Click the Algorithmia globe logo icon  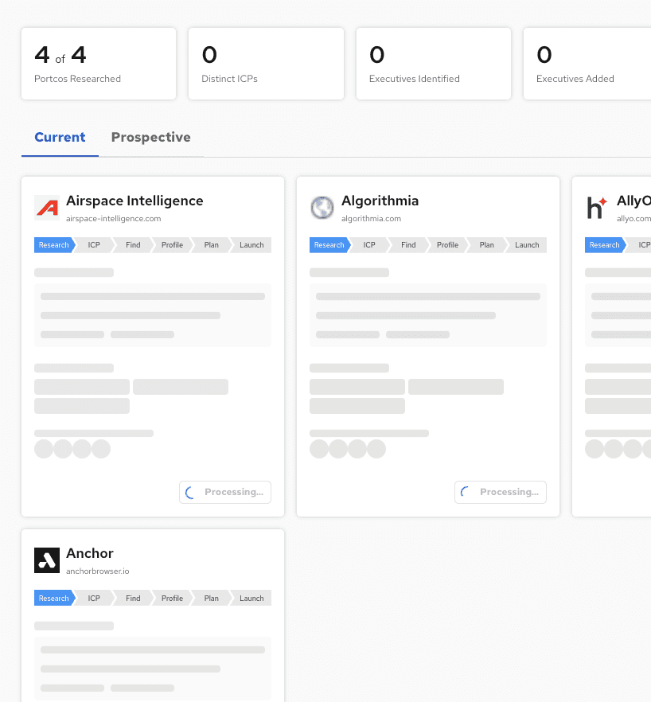[x=322, y=208]
